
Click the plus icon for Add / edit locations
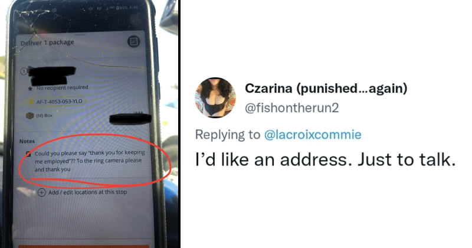coord(41,192)
